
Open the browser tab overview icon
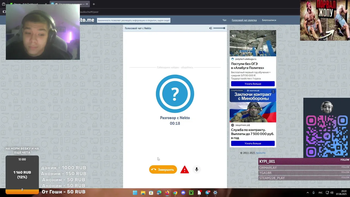4,4
